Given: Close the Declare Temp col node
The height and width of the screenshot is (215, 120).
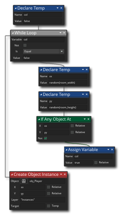Looking at the screenshot, I should pos(61,8).
